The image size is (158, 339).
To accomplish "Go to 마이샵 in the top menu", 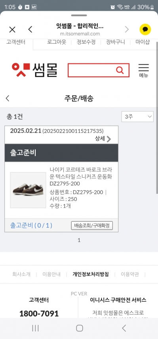I will (x=143, y=42).
